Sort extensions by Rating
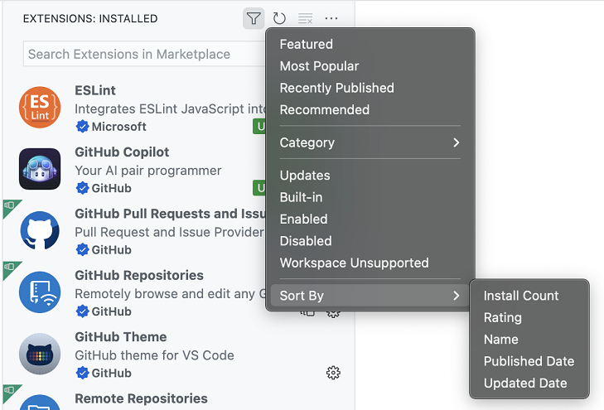The width and height of the screenshot is (604, 410). (503, 317)
